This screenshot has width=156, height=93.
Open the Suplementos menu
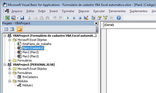point(138,11)
